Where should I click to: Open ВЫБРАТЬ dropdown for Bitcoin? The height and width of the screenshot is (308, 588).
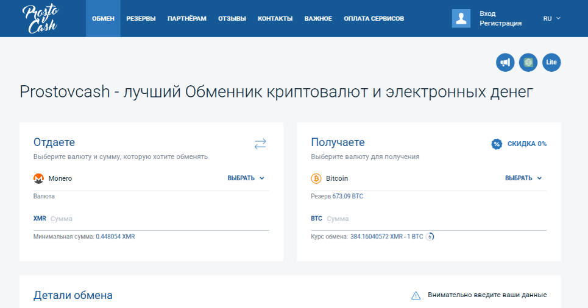click(x=523, y=178)
